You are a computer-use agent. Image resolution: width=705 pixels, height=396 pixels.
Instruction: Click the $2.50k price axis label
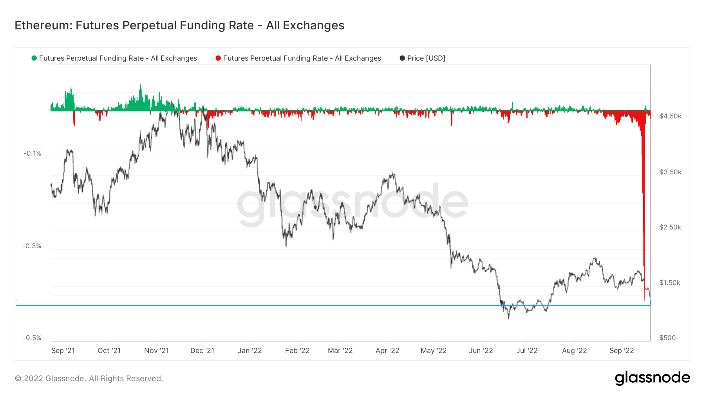click(x=670, y=227)
